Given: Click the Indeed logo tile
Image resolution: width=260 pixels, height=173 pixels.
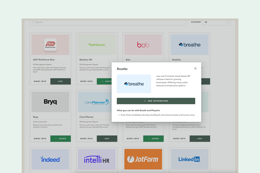Looking at the screenshot, I should tap(50, 159).
